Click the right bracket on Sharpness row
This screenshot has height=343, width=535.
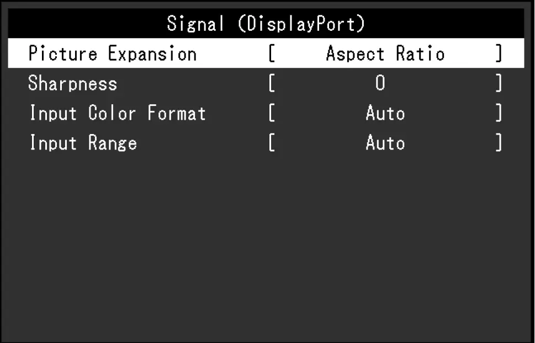coord(499,83)
